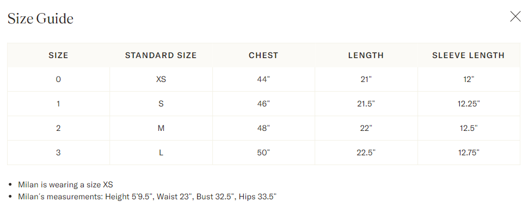Click the M standard size cell
Viewport: 529px width, 208px height.
(x=161, y=128)
